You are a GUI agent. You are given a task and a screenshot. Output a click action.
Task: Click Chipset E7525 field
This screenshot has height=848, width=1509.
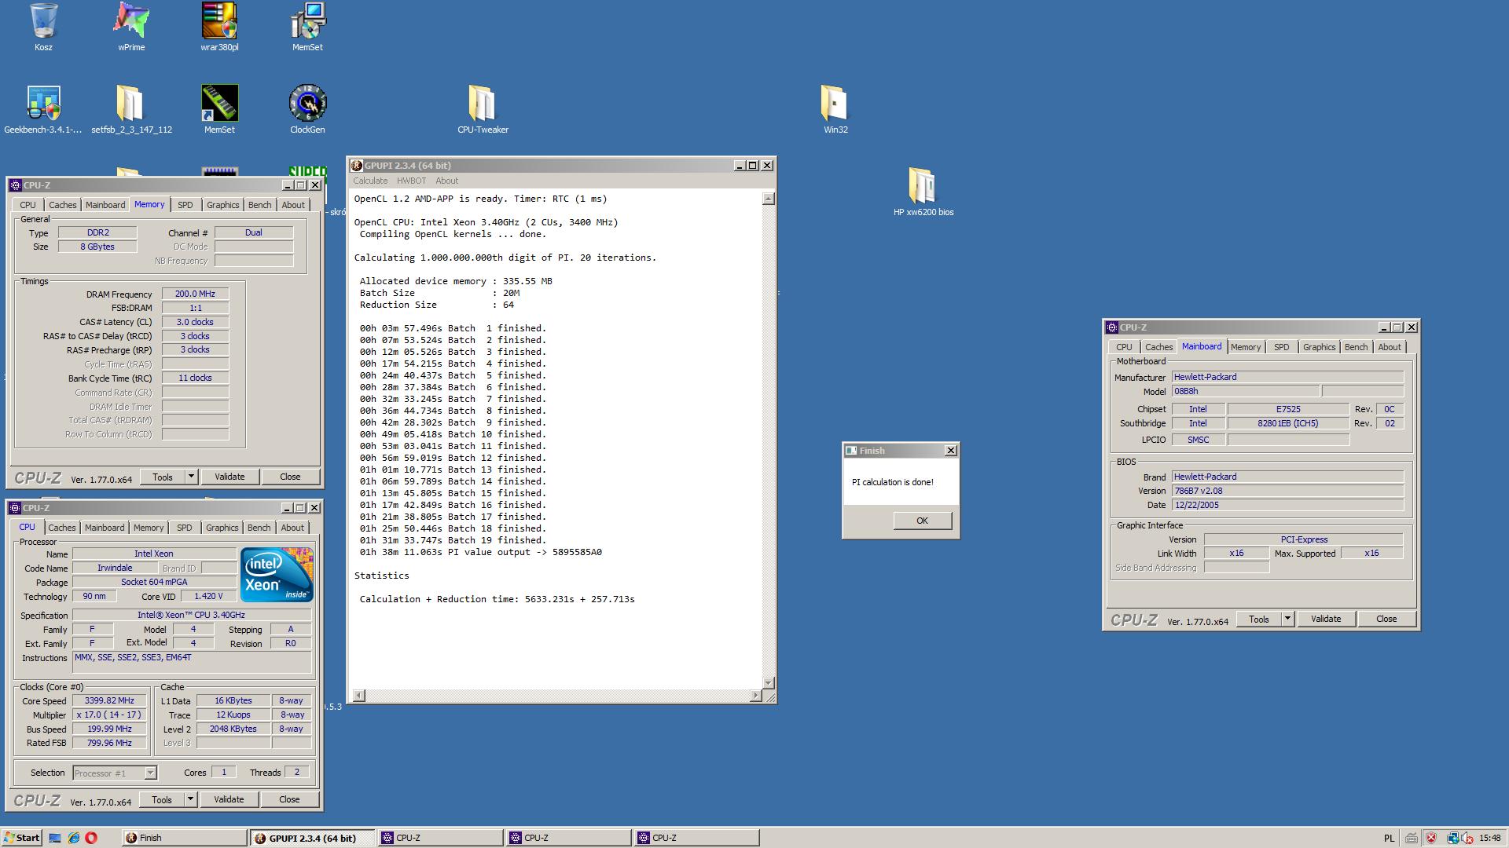tap(1288, 409)
